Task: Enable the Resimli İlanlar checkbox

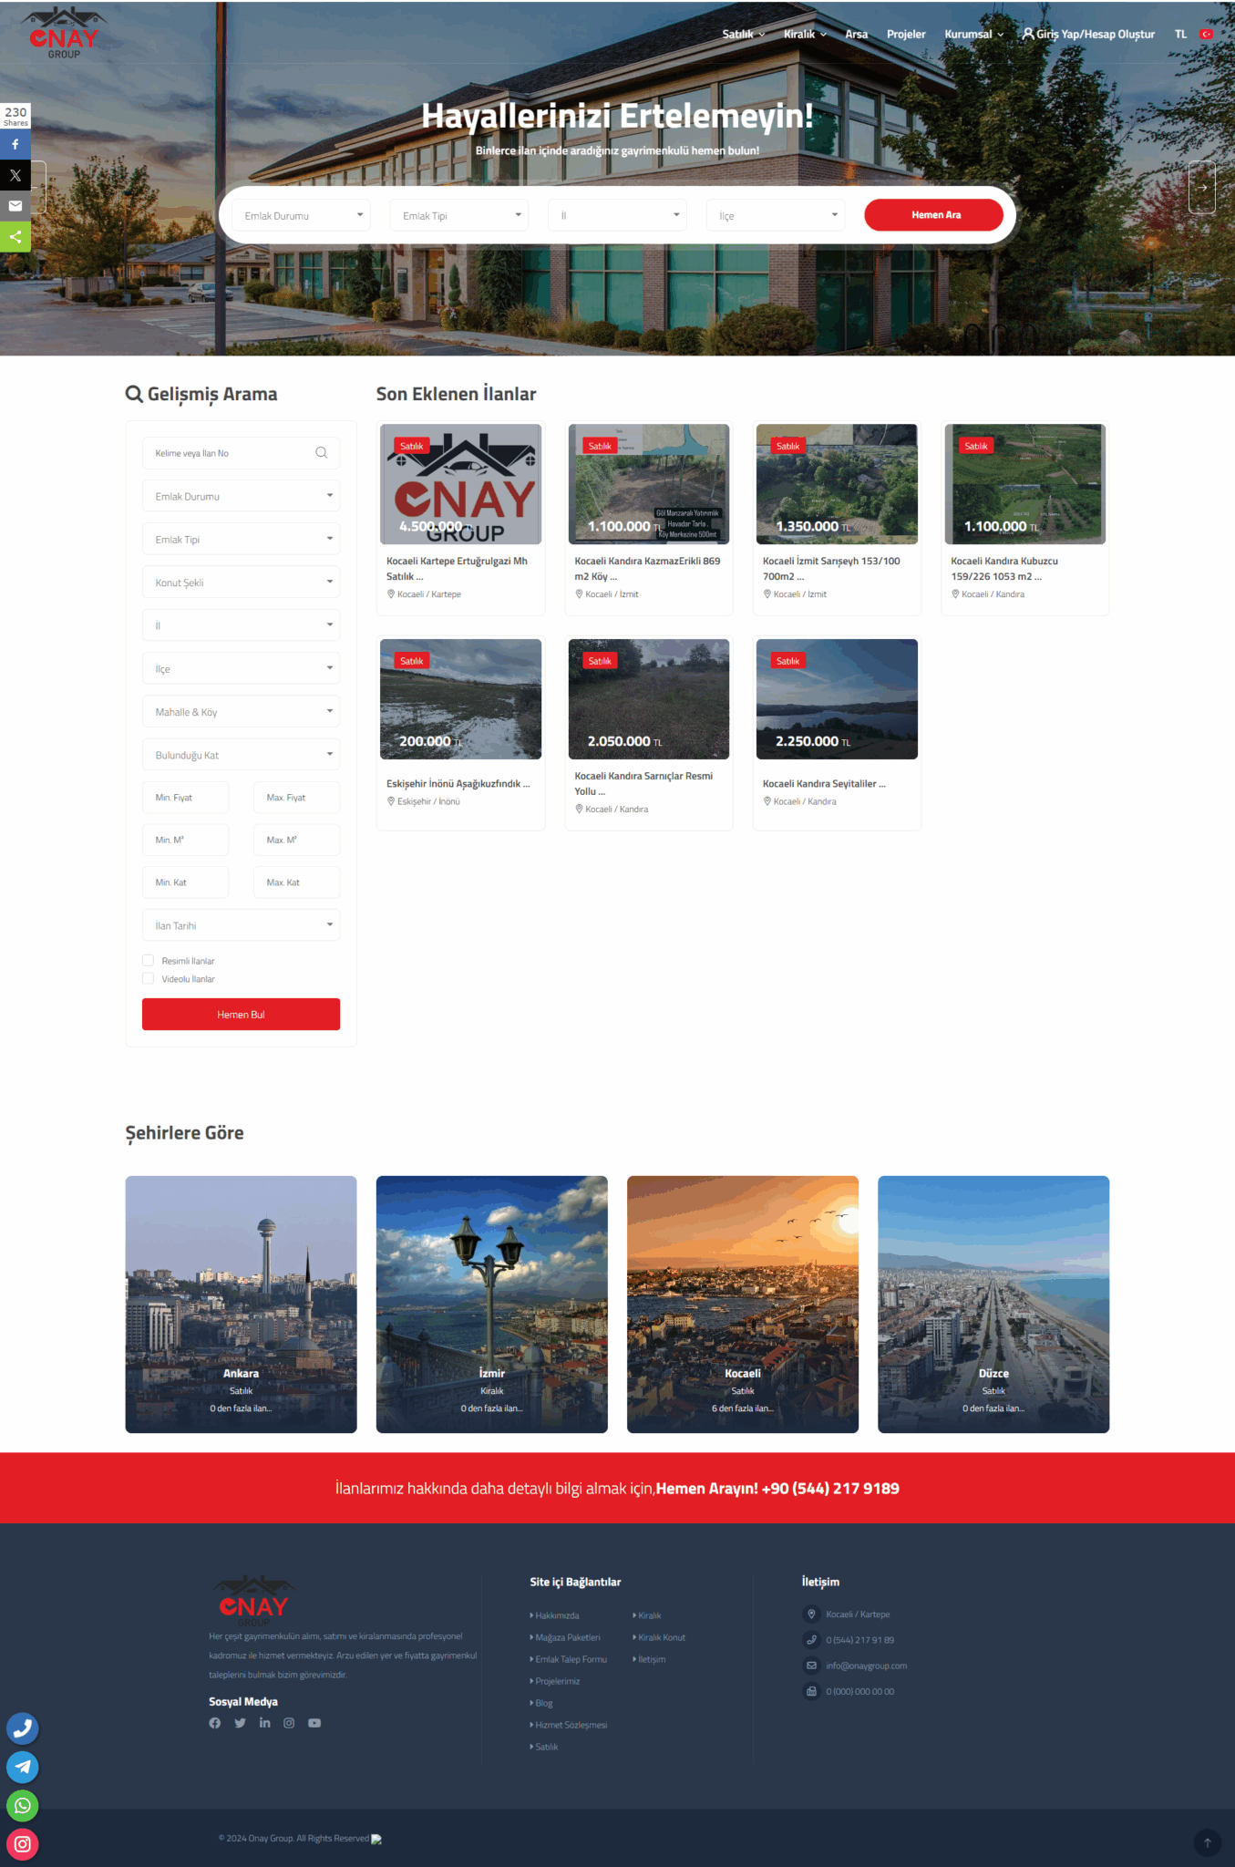Action: point(148,960)
